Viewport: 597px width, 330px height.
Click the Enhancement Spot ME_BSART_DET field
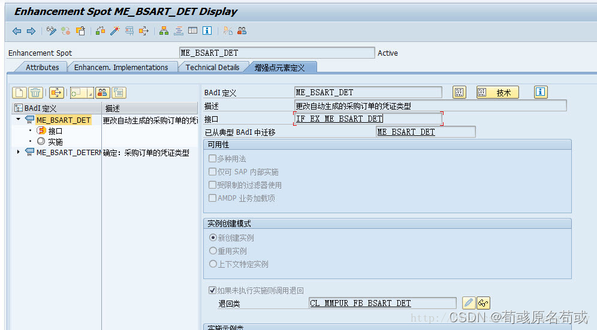coord(277,53)
